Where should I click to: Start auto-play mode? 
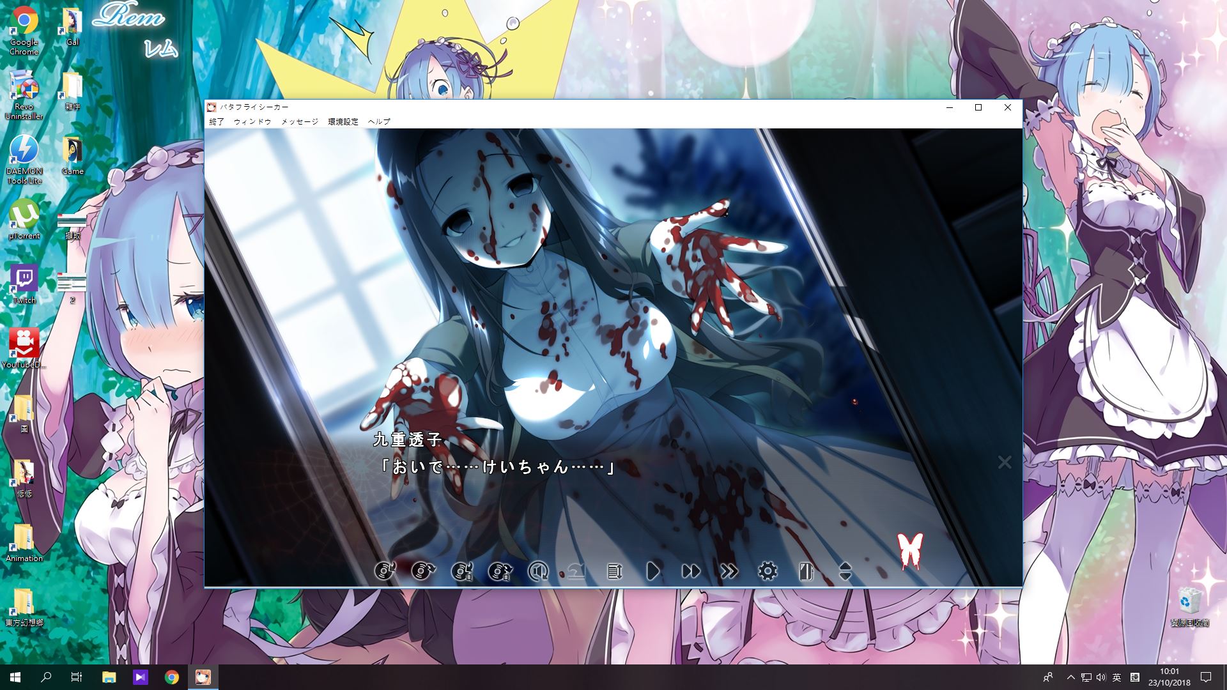point(653,571)
